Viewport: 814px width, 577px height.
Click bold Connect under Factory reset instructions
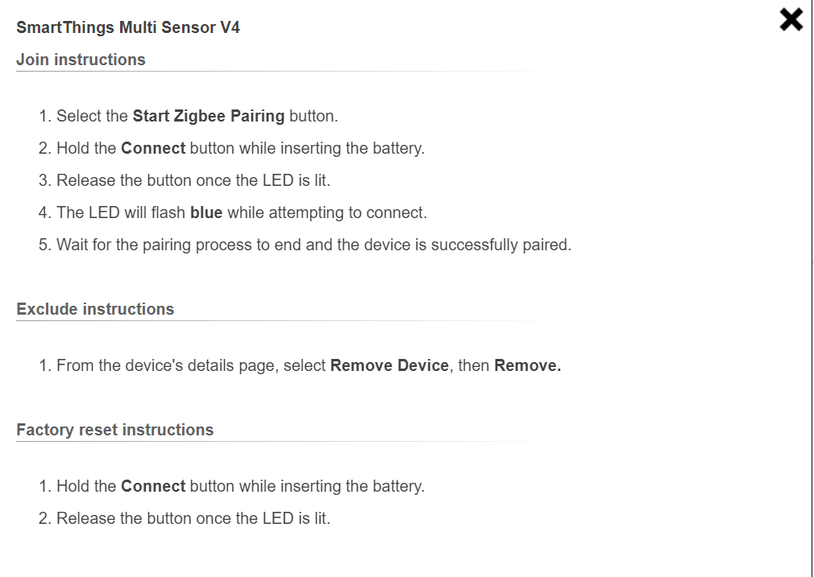click(153, 486)
